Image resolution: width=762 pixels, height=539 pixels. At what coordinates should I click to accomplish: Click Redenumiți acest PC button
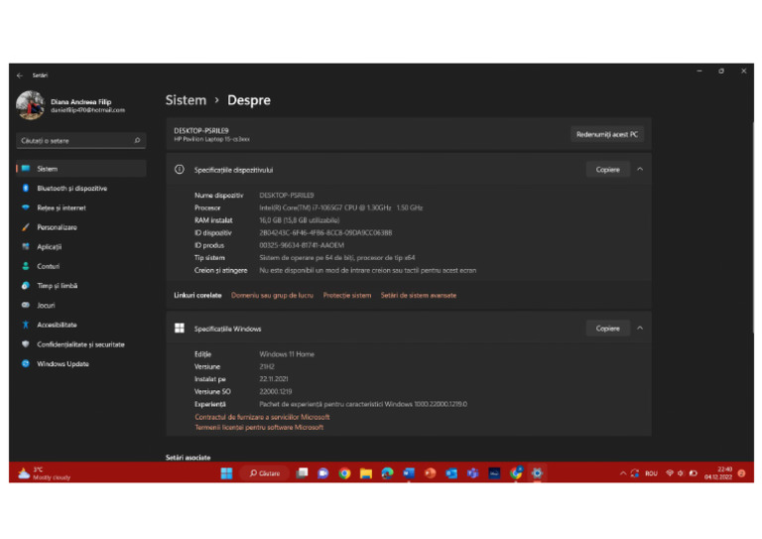coord(607,134)
